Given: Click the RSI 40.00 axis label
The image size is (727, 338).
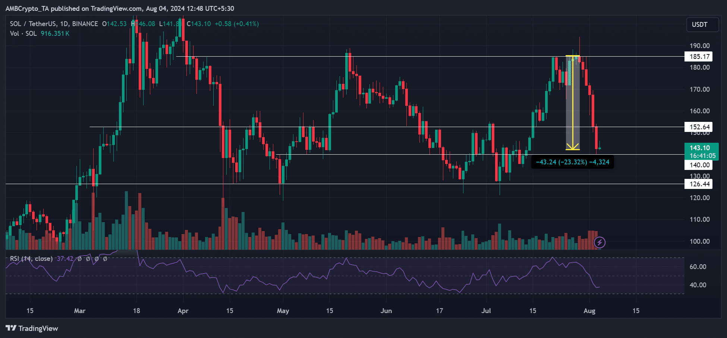Looking at the screenshot, I should coord(698,285).
